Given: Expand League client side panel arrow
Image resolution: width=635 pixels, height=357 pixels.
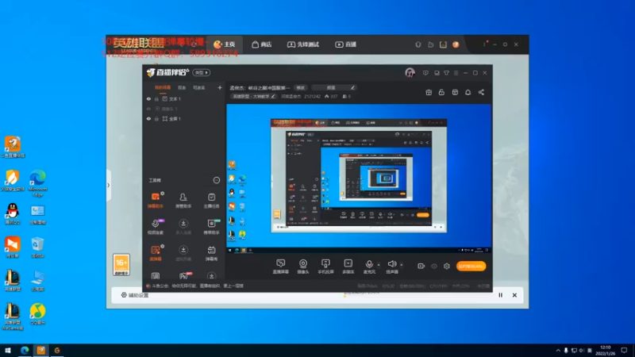Looking at the screenshot, I should coord(109,185).
